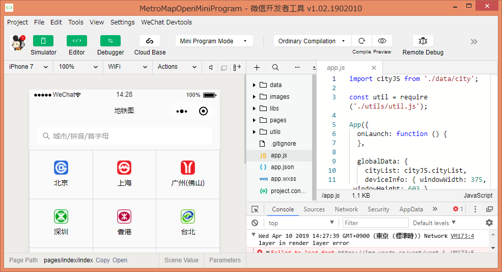Click the plus icon to add file
The width and height of the screenshot is (502, 272).
coord(257,67)
